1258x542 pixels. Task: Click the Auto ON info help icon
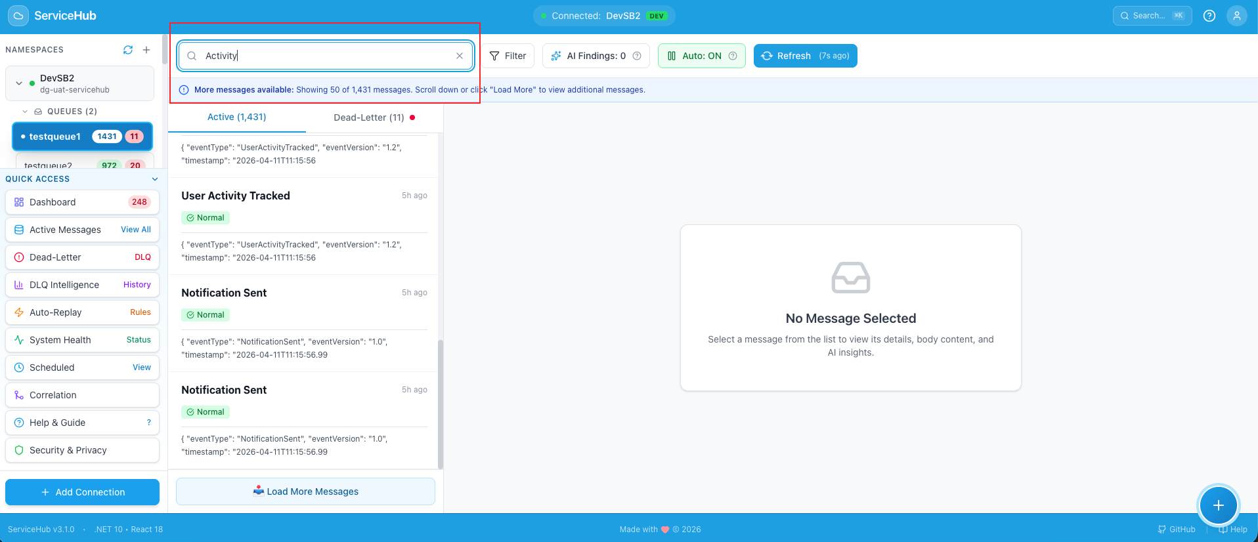pyautogui.click(x=733, y=56)
